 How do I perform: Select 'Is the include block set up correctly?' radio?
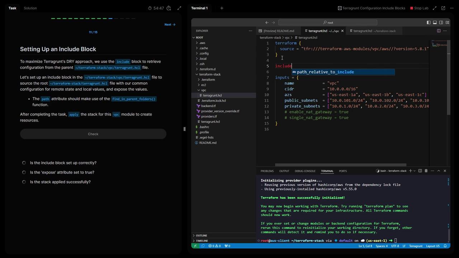(24, 163)
